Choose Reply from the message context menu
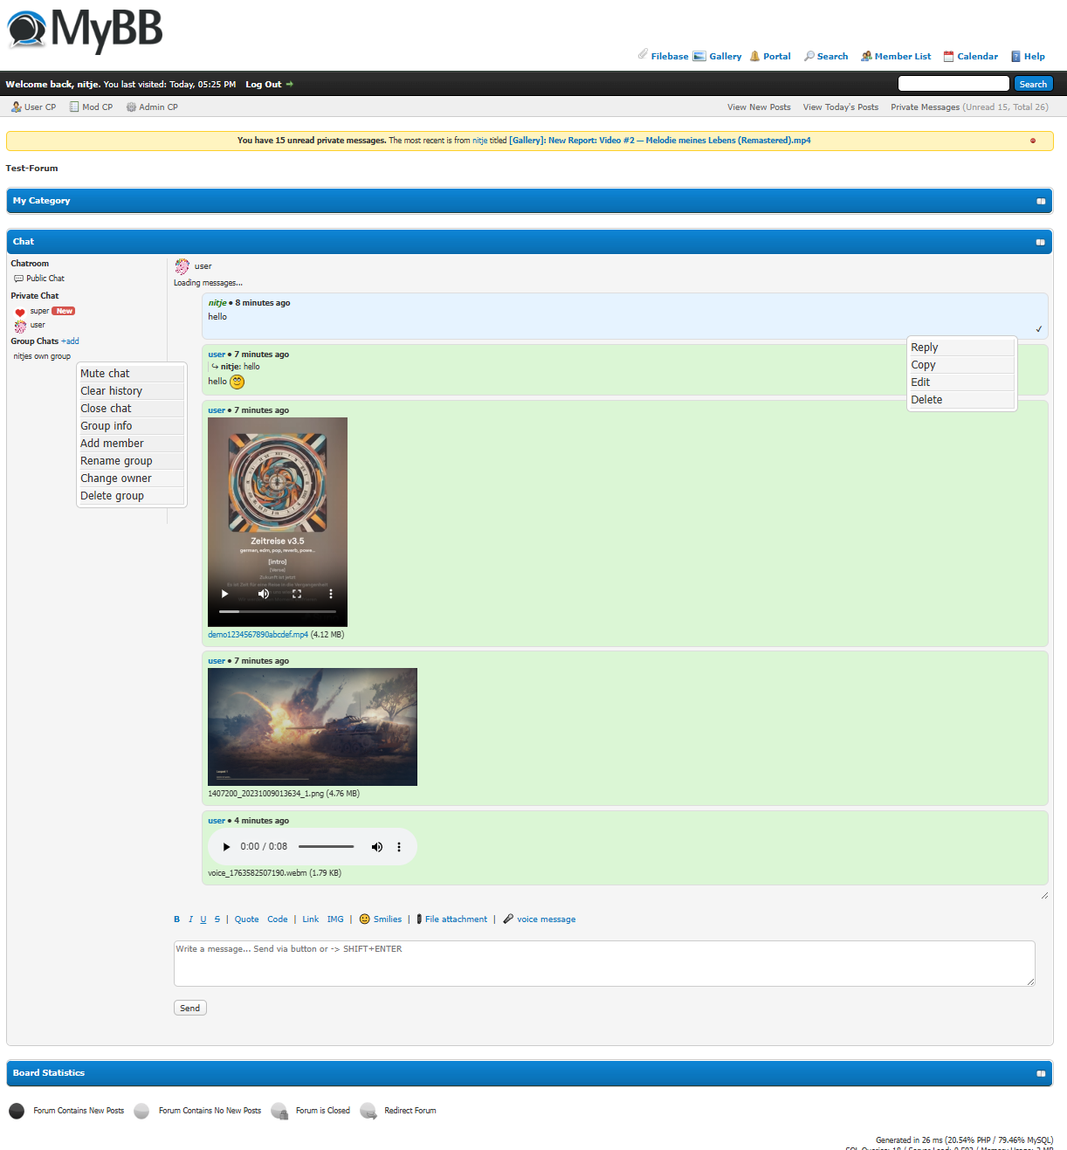The width and height of the screenshot is (1067, 1150). pos(924,348)
